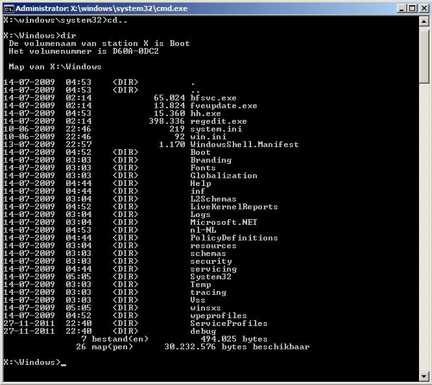Click the Globalization directory name
This screenshot has width=432, height=385.
point(224,176)
